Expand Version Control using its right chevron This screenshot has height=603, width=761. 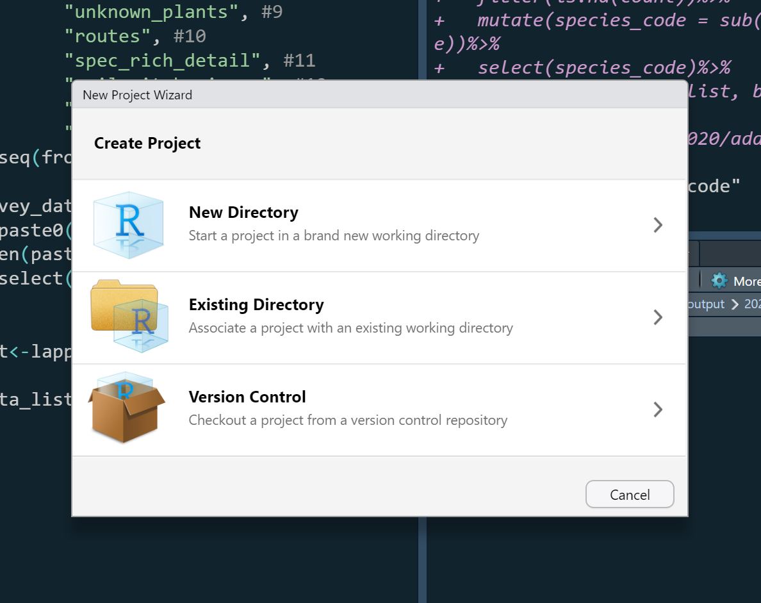coord(658,409)
